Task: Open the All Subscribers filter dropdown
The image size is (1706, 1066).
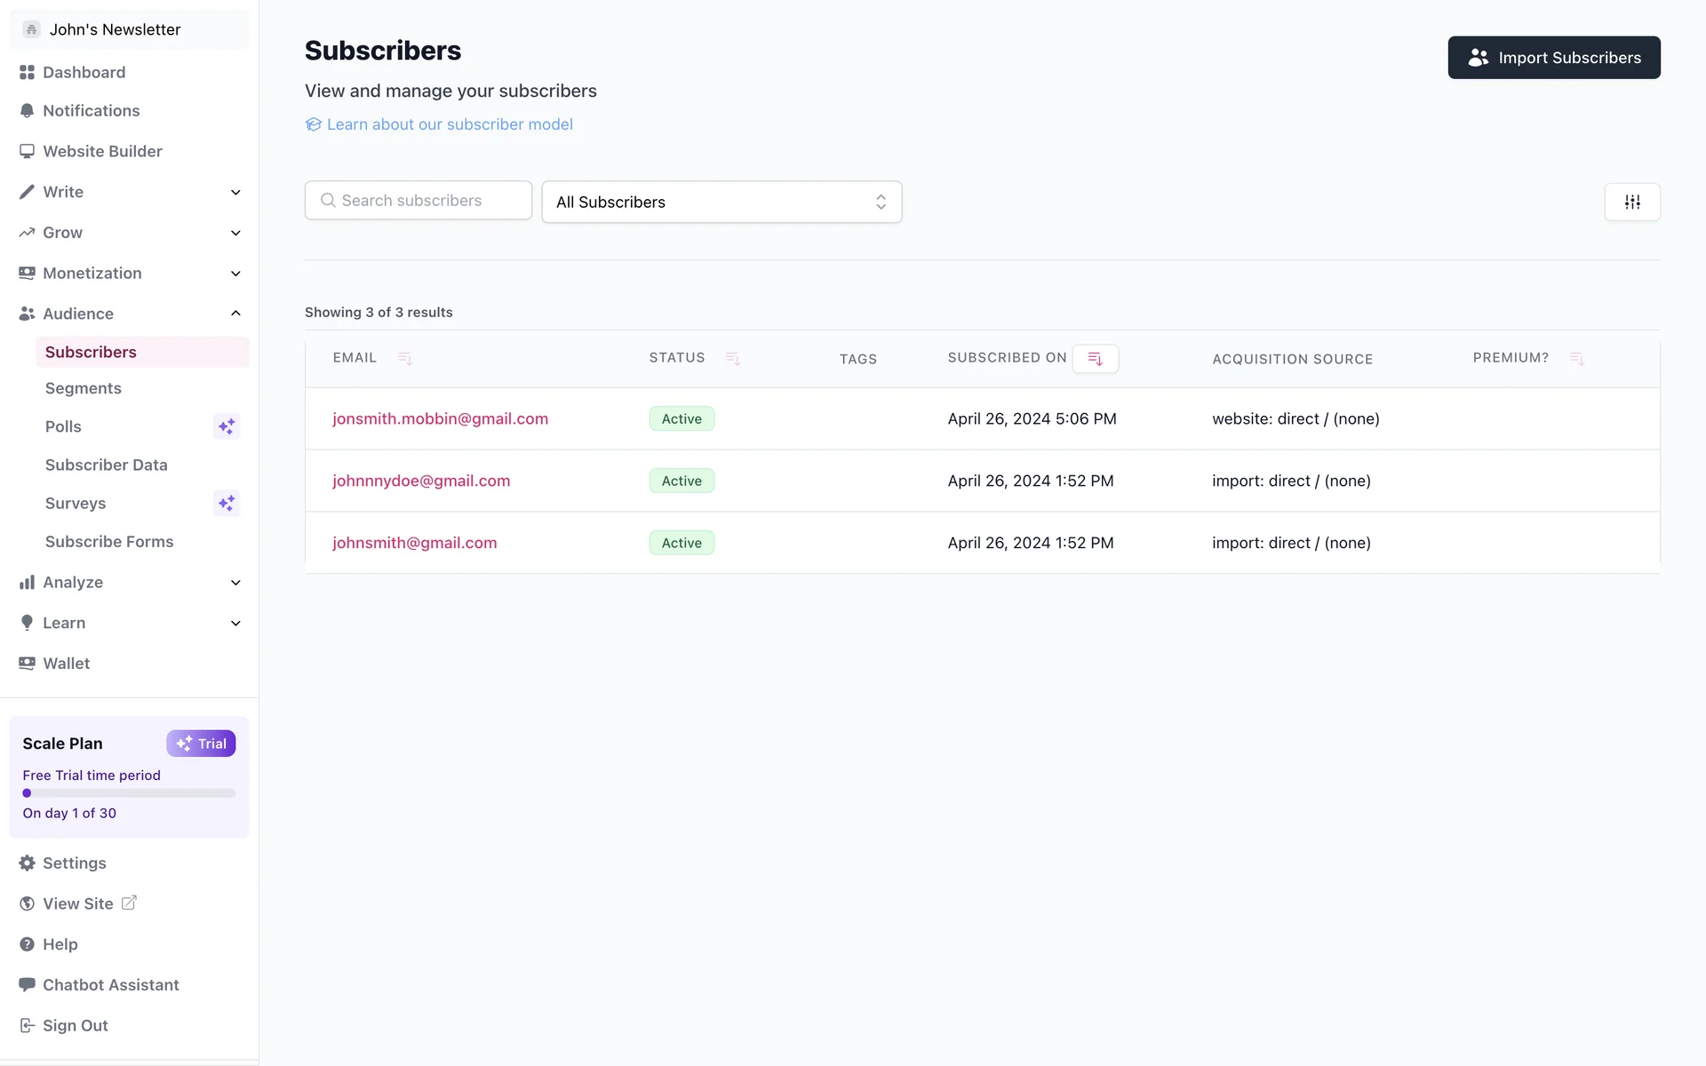Action: (x=721, y=203)
